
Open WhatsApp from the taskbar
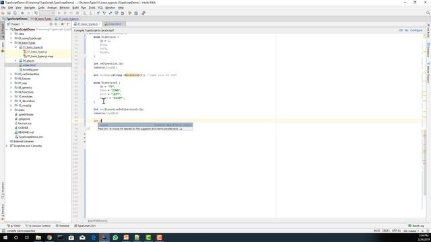pyautogui.click(x=115, y=237)
